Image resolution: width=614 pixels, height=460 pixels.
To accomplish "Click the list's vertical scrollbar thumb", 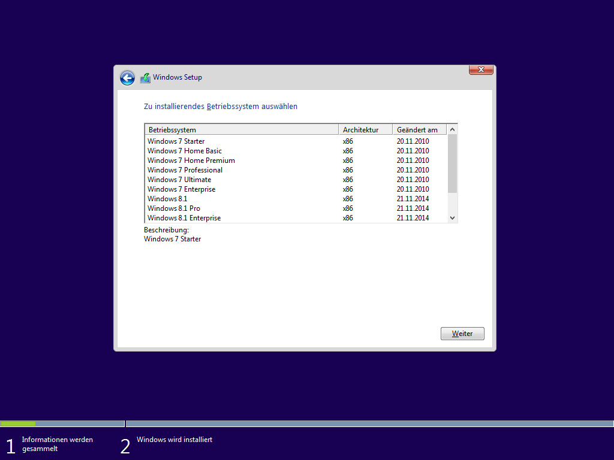I will coord(452,164).
